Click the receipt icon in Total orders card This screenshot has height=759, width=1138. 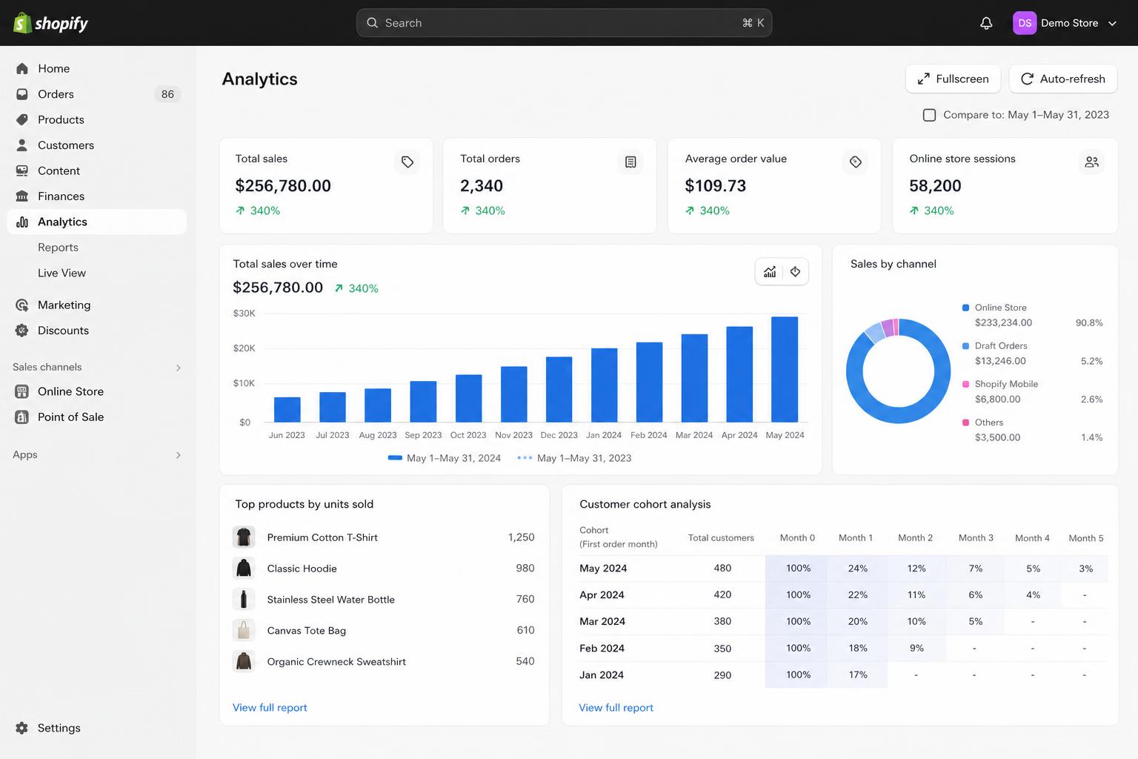click(630, 162)
